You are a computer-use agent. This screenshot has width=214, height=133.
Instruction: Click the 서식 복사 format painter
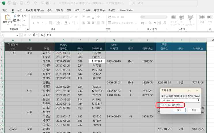tap(20, 25)
